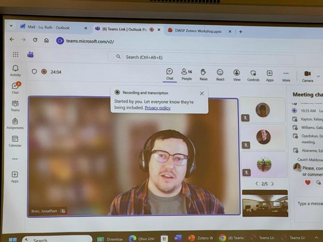The height and width of the screenshot is (242, 323).
Task: Open More meeting options
Action: click(x=286, y=77)
